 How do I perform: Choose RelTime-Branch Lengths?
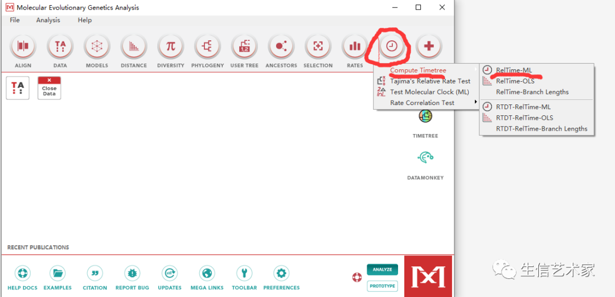coord(537,92)
